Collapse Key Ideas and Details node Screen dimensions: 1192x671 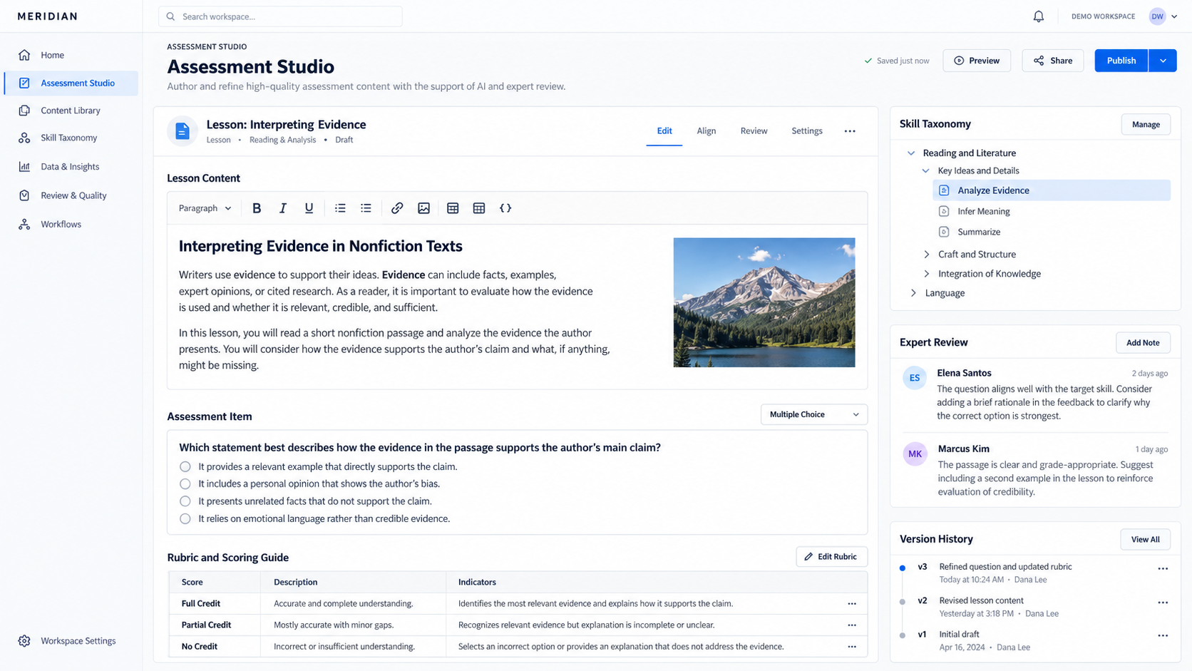point(926,171)
